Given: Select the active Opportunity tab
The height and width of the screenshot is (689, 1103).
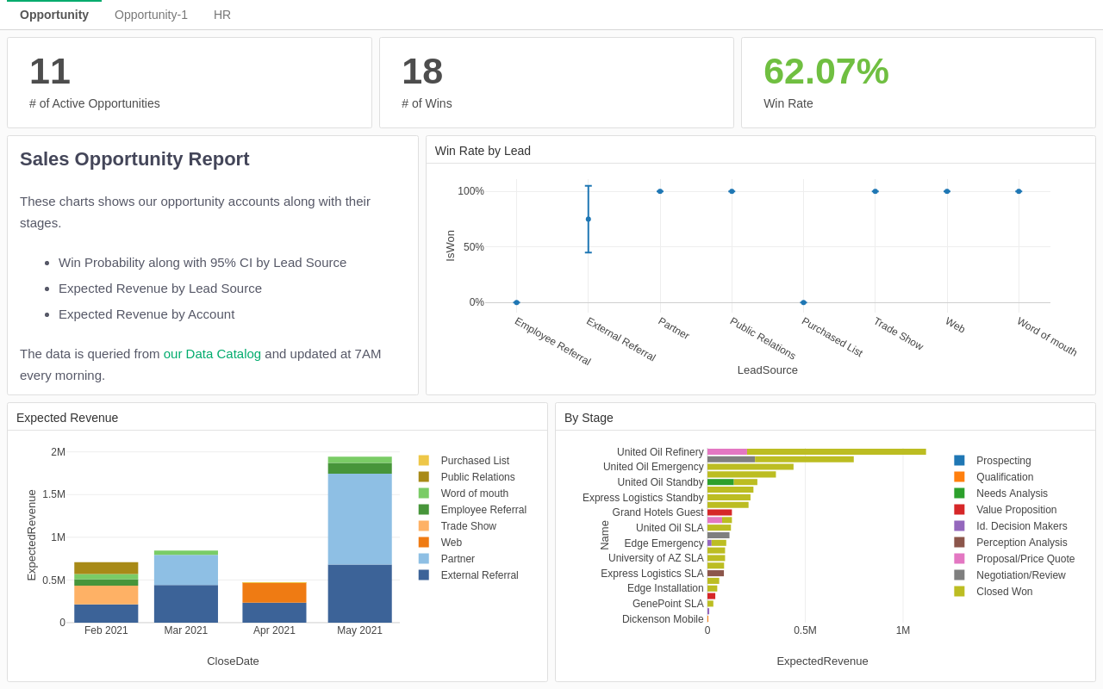Looking at the screenshot, I should click(x=53, y=14).
